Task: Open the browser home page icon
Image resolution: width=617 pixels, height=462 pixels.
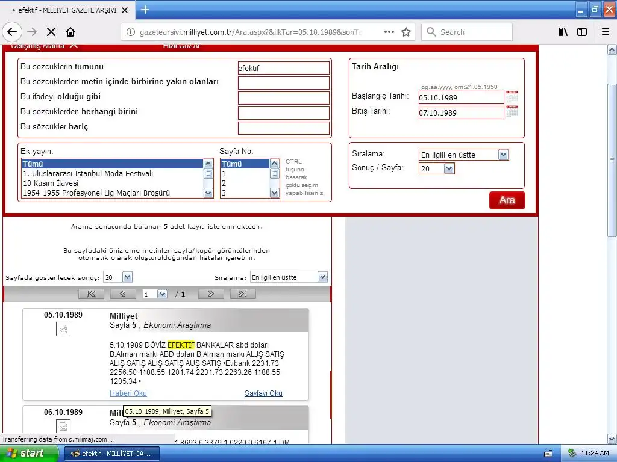Action: coord(70,32)
